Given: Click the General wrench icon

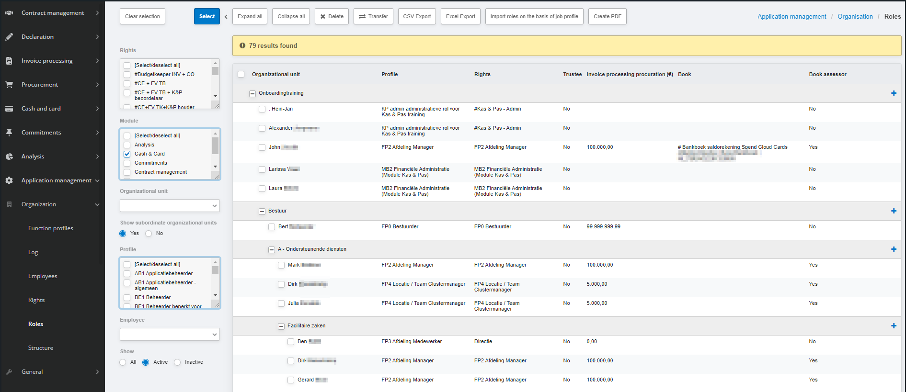Looking at the screenshot, I should pos(9,372).
